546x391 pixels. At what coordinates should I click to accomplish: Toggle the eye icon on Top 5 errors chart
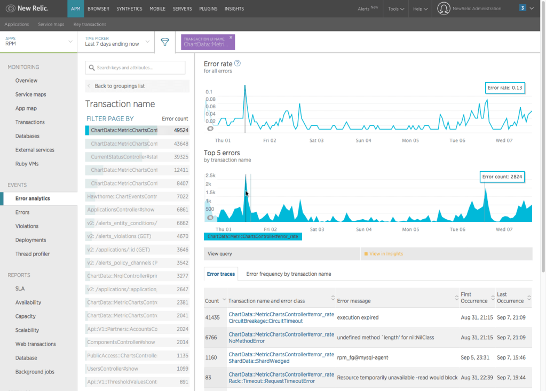point(210,217)
